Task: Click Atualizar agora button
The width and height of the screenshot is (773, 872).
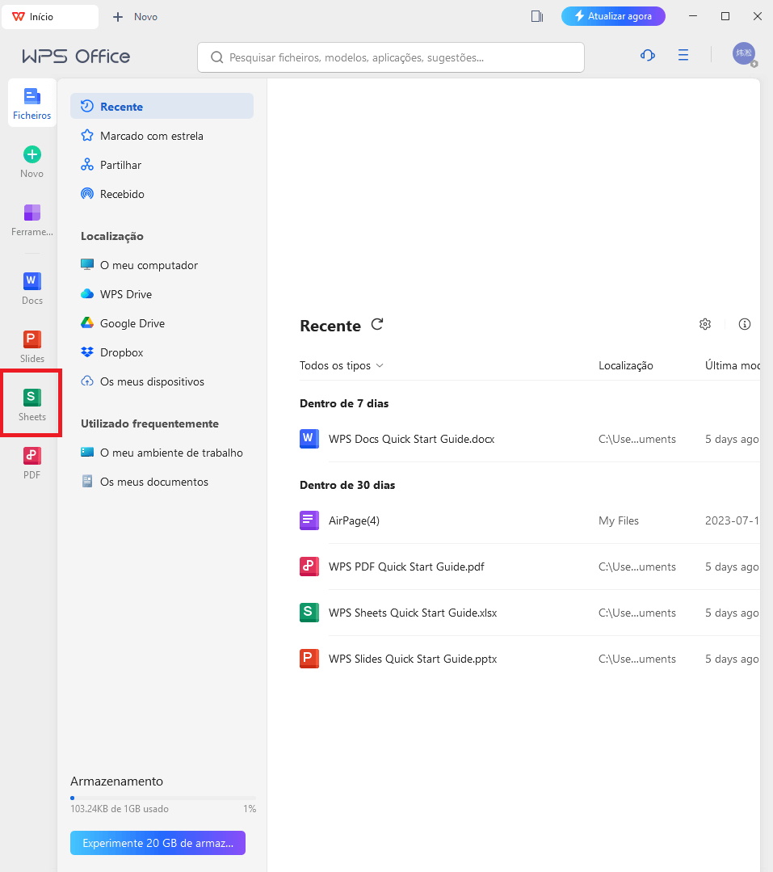Action: point(613,16)
